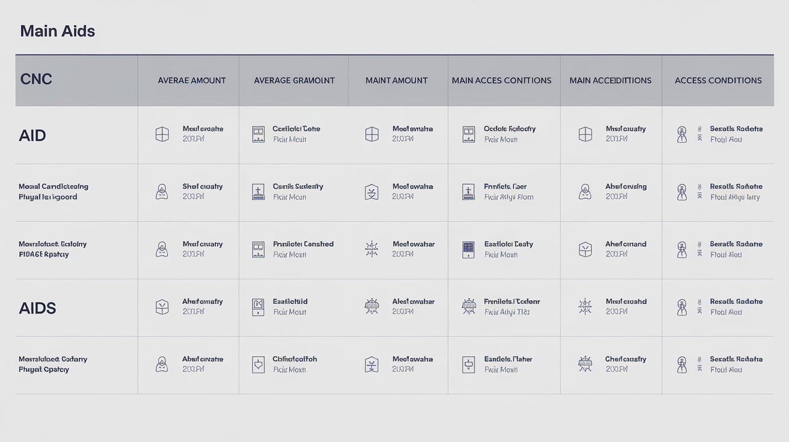789x442 pixels.
Task: Click the 'CNC' header cell
Action: pyautogui.click(x=36, y=79)
